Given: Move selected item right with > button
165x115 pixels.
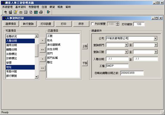Looking at the screenshot, I should pyautogui.click(x=42, y=40).
